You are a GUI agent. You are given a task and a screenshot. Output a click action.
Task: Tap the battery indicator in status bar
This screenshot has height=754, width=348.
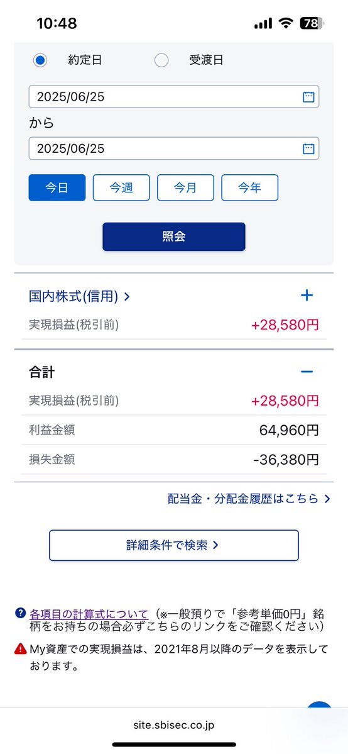(312, 23)
